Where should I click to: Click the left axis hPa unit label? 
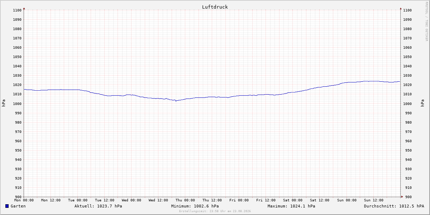tap(4, 103)
